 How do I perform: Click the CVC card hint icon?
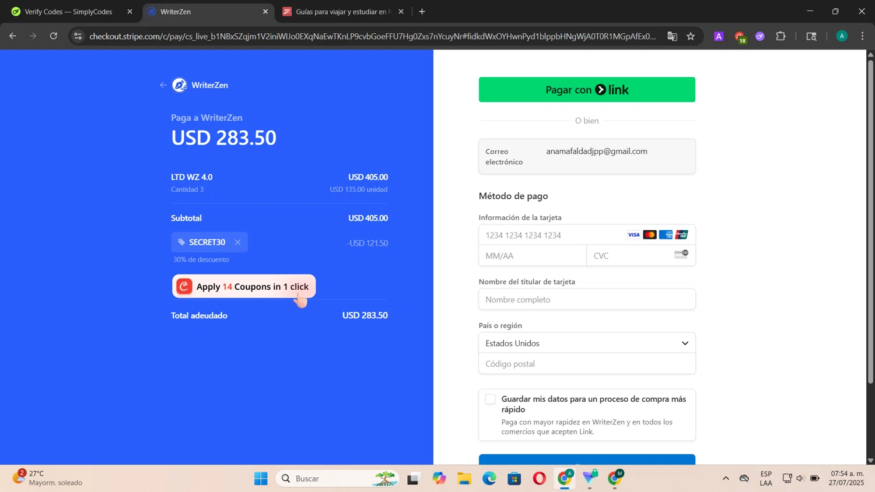pyautogui.click(x=681, y=254)
